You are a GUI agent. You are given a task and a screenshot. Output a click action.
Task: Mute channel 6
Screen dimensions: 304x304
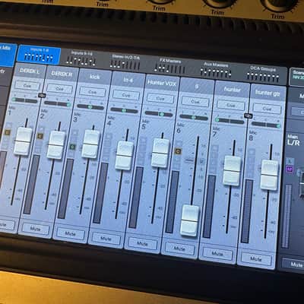[x=179, y=249]
